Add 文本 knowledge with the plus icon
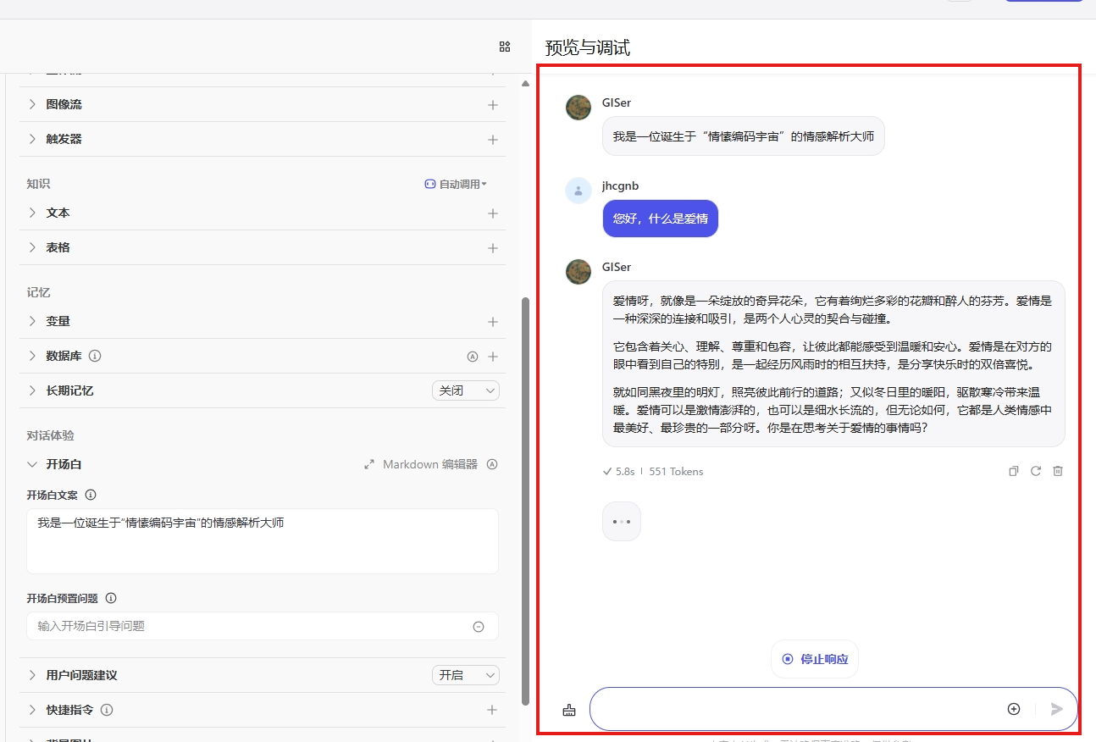Image resolution: width=1096 pixels, height=742 pixels. 492,213
